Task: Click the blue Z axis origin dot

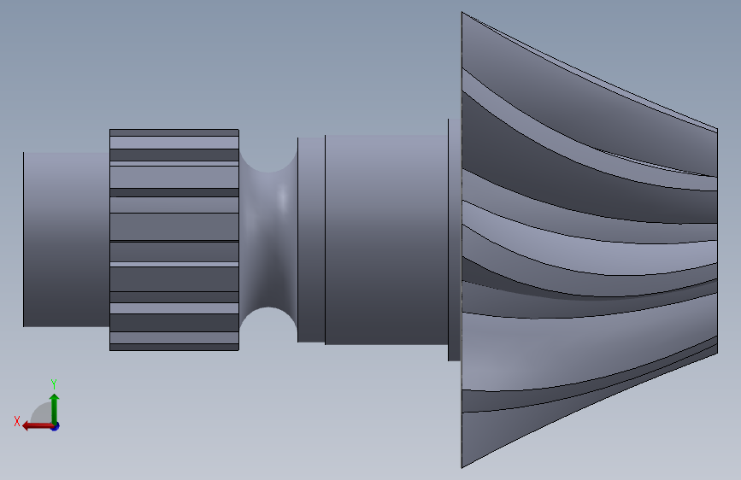Action: [56, 426]
